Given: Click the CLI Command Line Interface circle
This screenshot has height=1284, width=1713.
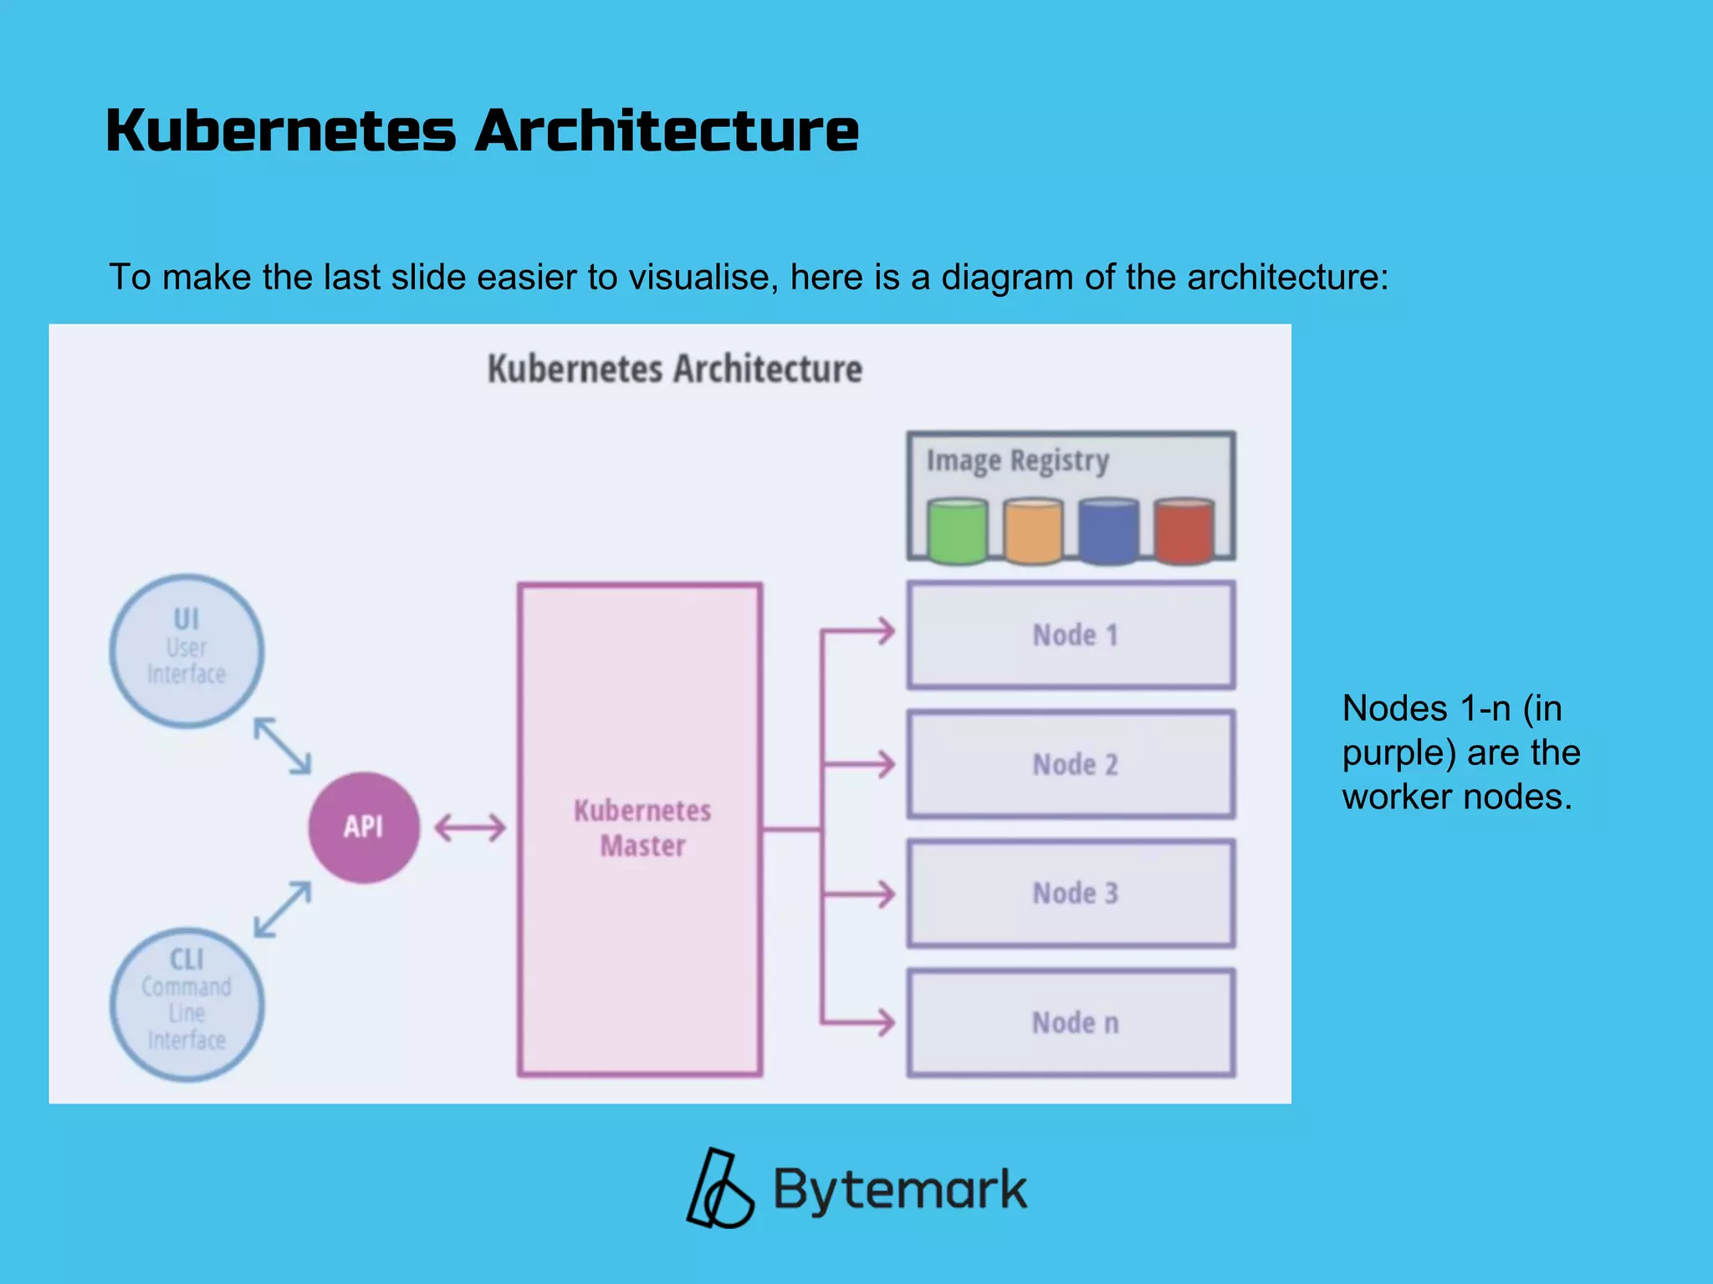Looking at the screenshot, I should (187, 1003).
